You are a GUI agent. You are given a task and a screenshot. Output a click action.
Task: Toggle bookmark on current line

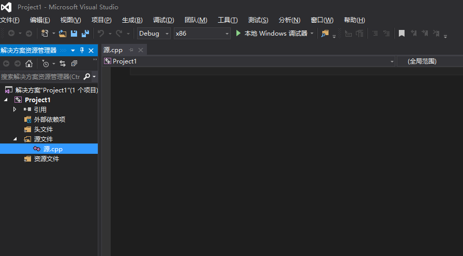point(401,33)
